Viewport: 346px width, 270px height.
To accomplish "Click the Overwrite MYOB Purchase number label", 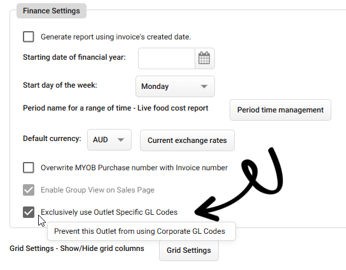I will [134, 168].
